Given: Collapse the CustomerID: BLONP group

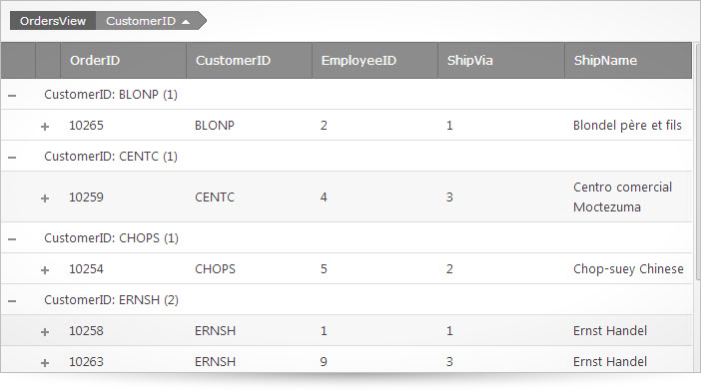Looking at the screenshot, I should (x=12, y=96).
